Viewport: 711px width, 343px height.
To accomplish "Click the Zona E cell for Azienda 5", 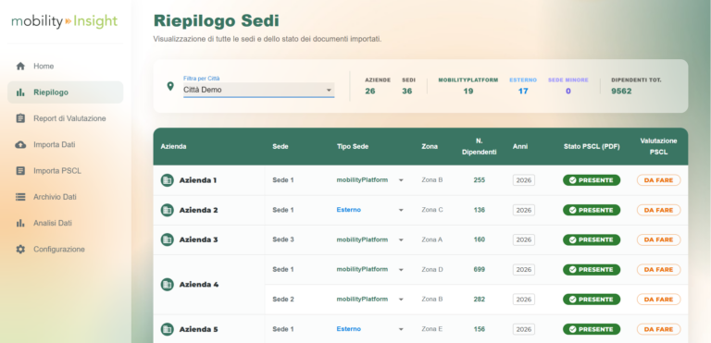I will 431,329.
